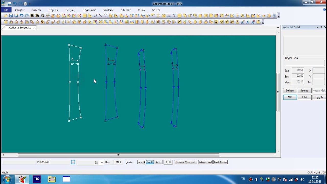This screenshot has width=327, height=184.
Task: Click the Dikisleri Sakla button
Action: click(205, 162)
